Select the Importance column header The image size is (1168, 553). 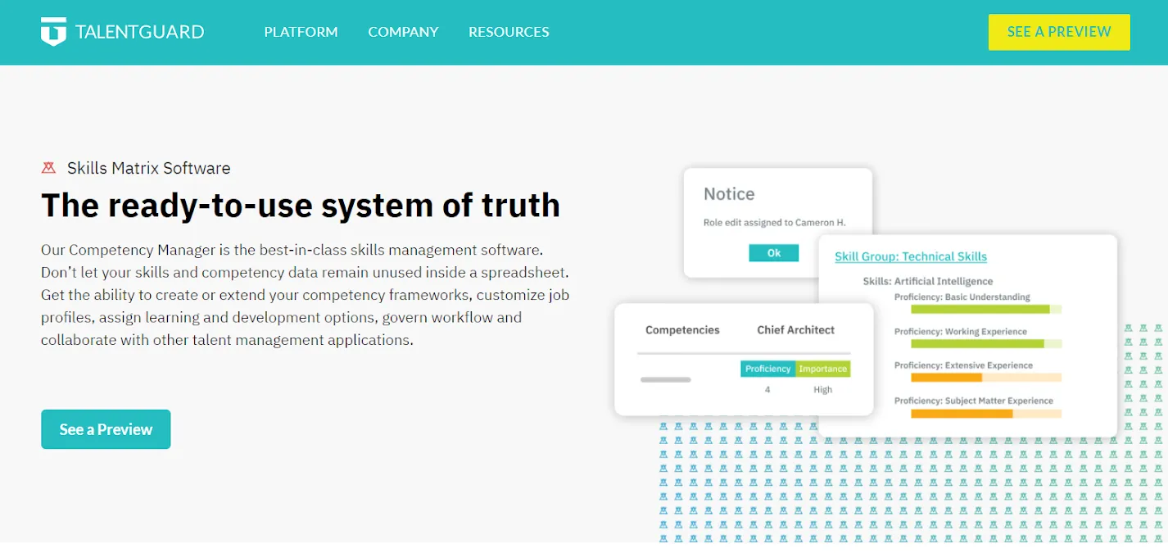pyautogui.click(x=823, y=369)
